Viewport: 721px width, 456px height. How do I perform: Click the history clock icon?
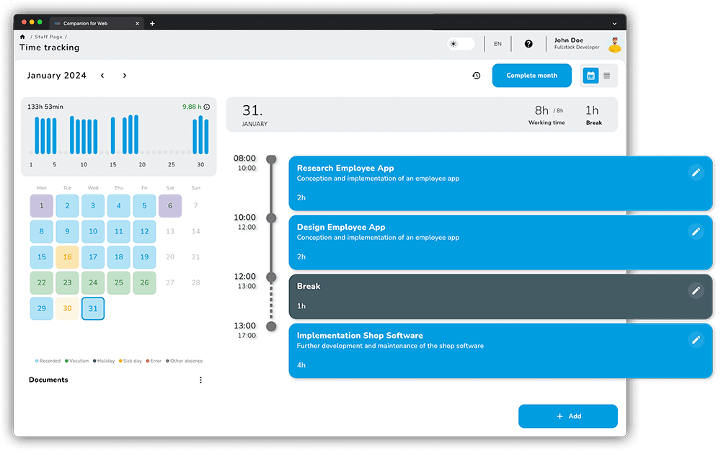coord(476,76)
